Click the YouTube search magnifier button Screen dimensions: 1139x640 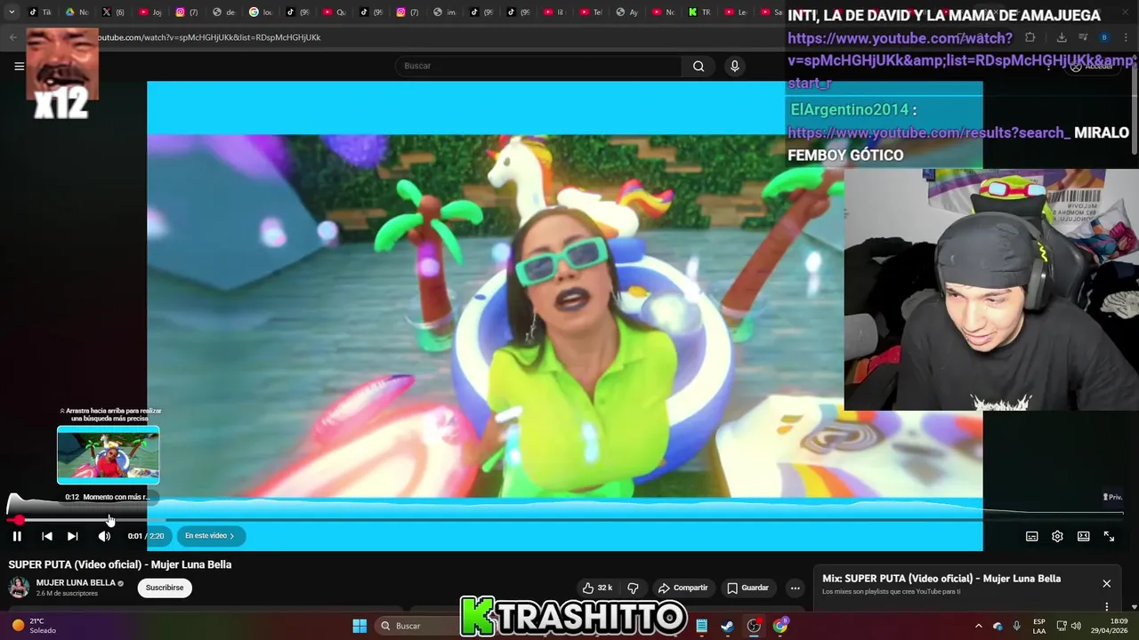[x=699, y=66]
